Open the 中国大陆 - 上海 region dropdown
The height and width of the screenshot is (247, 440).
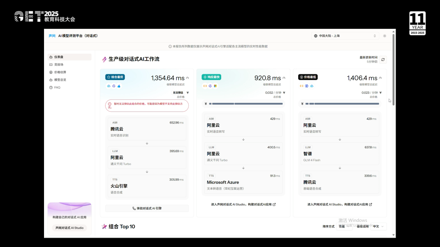tap(345, 36)
